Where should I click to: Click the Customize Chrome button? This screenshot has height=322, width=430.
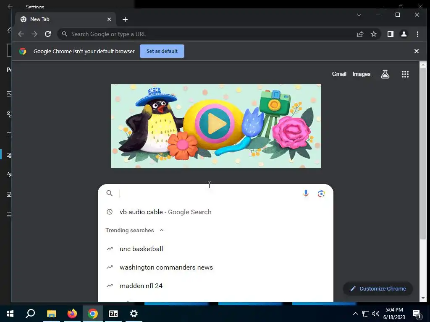click(x=378, y=288)
